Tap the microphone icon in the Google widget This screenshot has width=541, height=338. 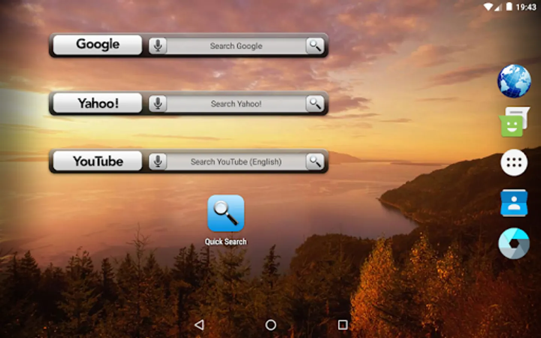point(158,46)
